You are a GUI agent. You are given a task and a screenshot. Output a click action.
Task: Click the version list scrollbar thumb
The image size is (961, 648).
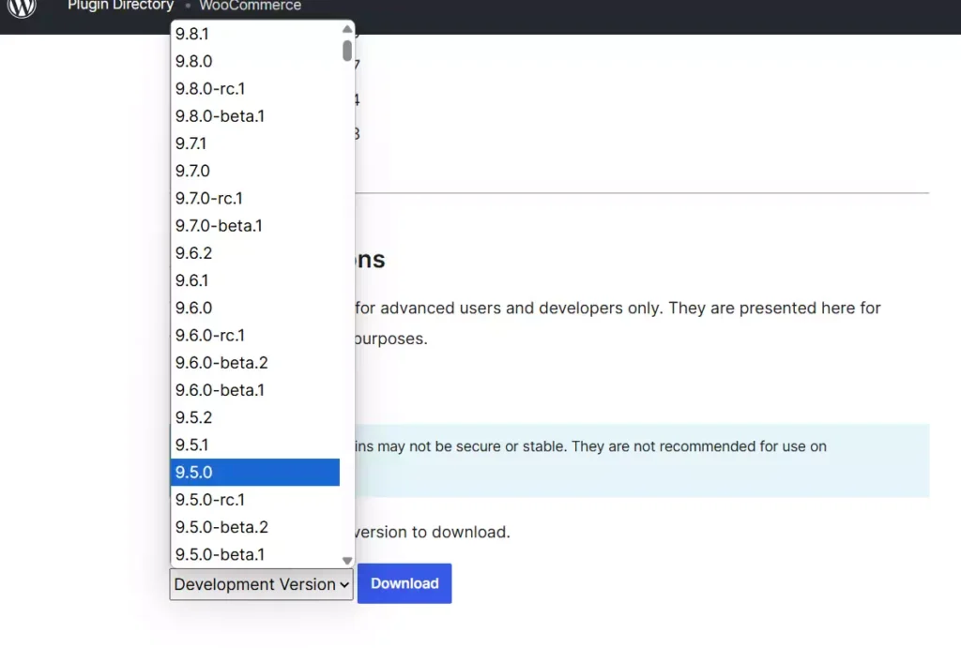(347, 51)
